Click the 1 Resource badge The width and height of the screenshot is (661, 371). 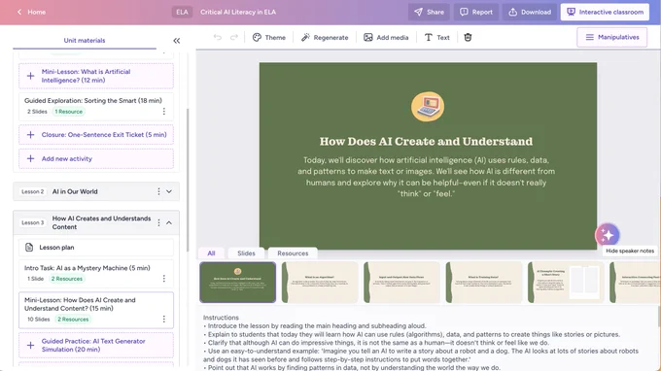coord(69,112)
